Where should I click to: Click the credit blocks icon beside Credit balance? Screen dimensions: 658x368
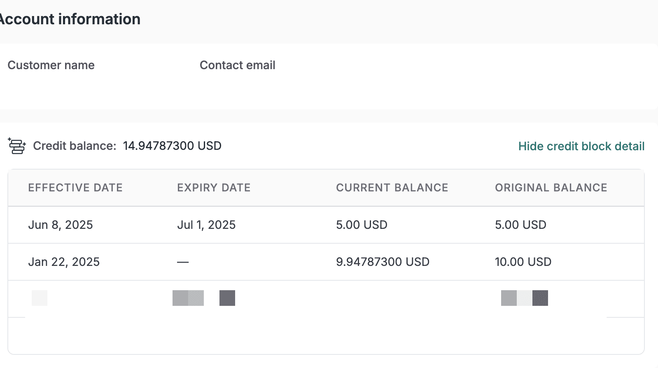tap(17, 146)
